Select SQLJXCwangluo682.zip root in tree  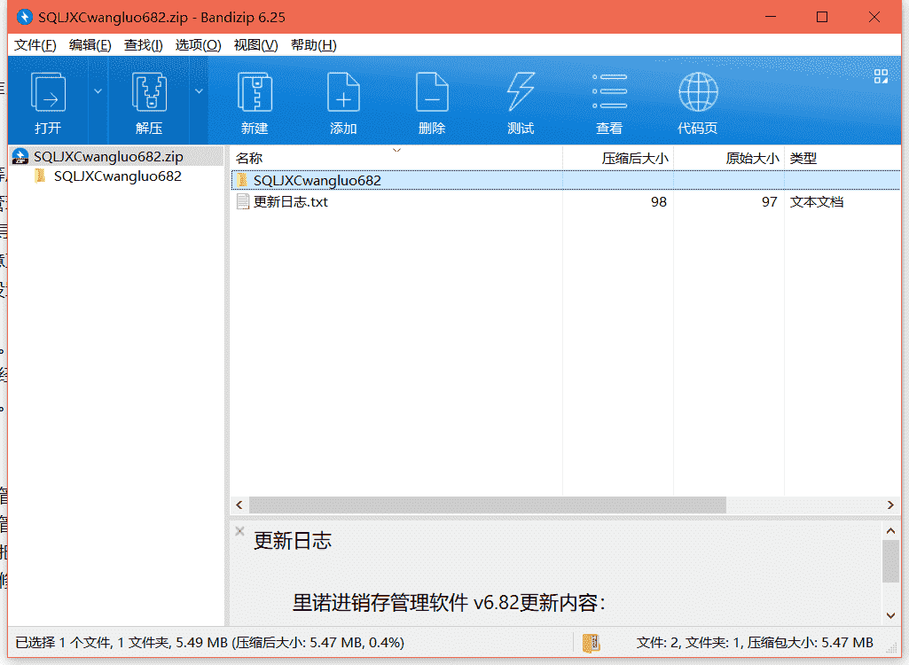pyautogui.click(x=108, y=157)
